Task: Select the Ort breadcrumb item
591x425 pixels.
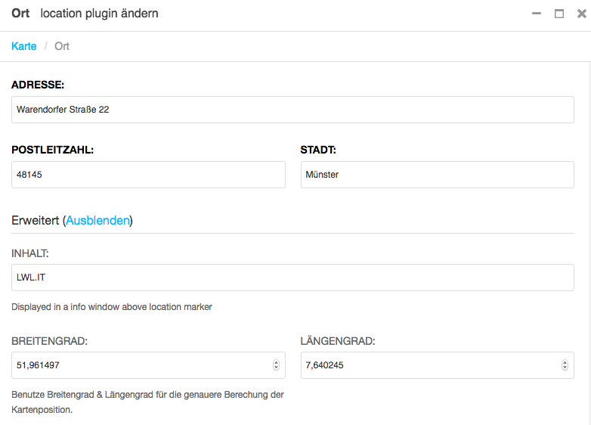Action: click(x=62, y=46)
